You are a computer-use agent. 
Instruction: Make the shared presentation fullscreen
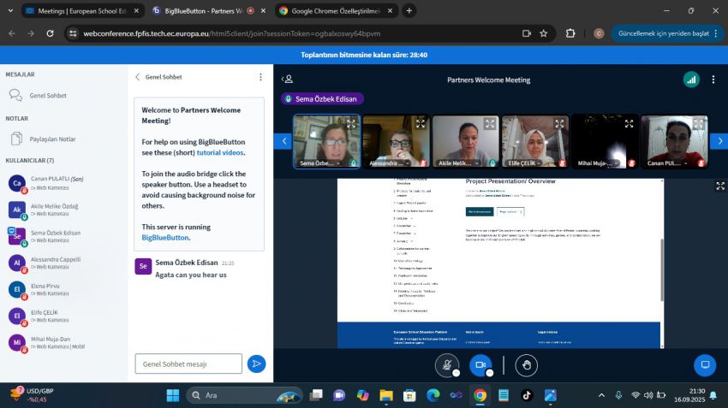pos(719,186)
